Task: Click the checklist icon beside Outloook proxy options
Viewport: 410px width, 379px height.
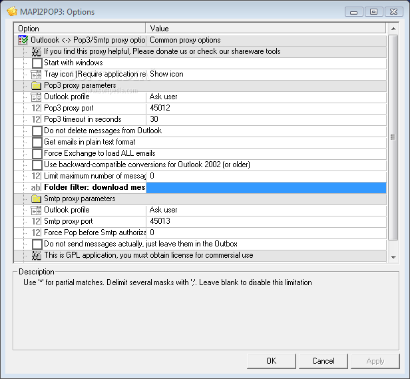Action: pyautogui.click(x=23, y=40)
